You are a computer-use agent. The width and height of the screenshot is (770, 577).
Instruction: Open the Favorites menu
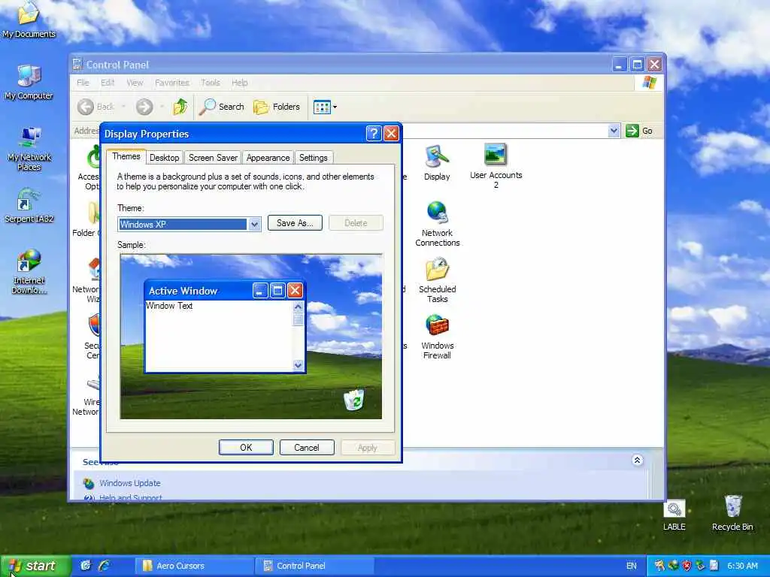click(x=172, y=83)
